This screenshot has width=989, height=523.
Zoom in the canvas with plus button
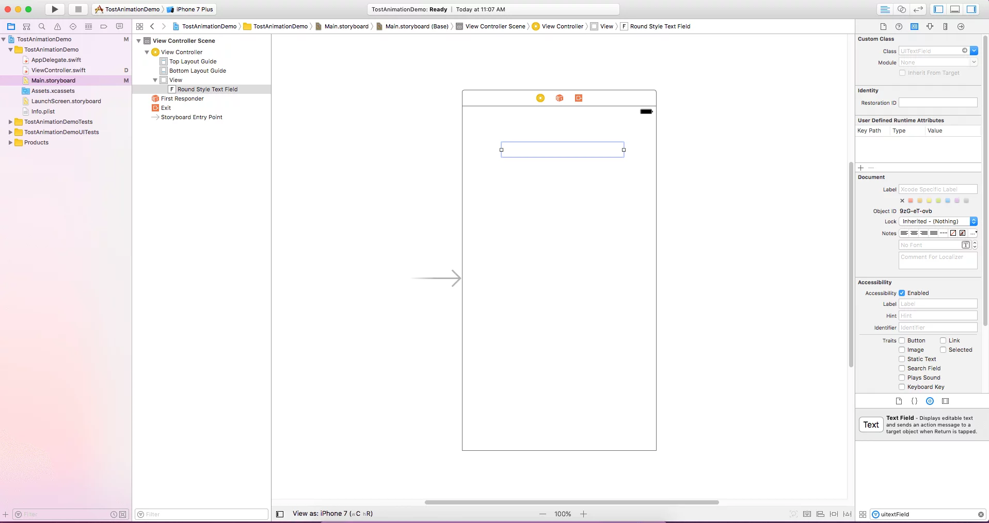click(x=583, y=514)
